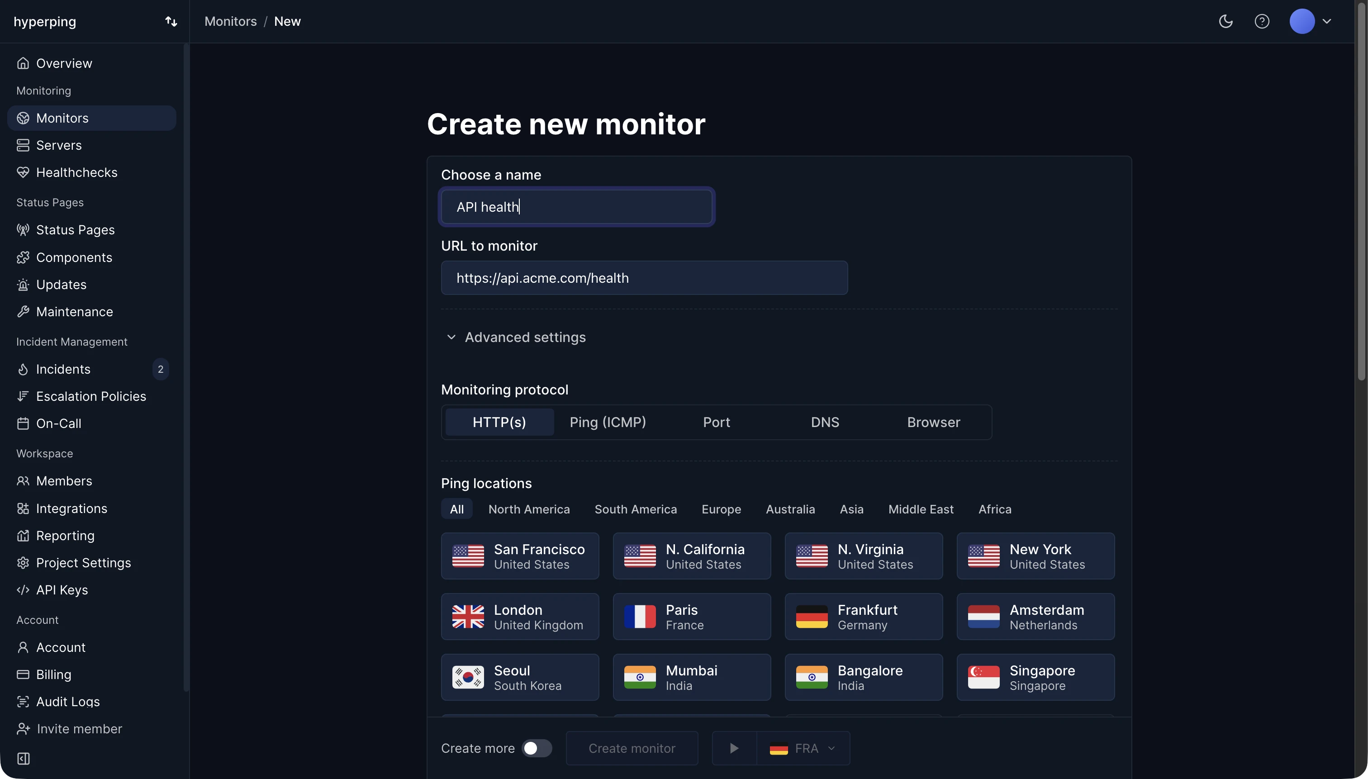
Task: Filter locations by South America
Action: (636, 509)
